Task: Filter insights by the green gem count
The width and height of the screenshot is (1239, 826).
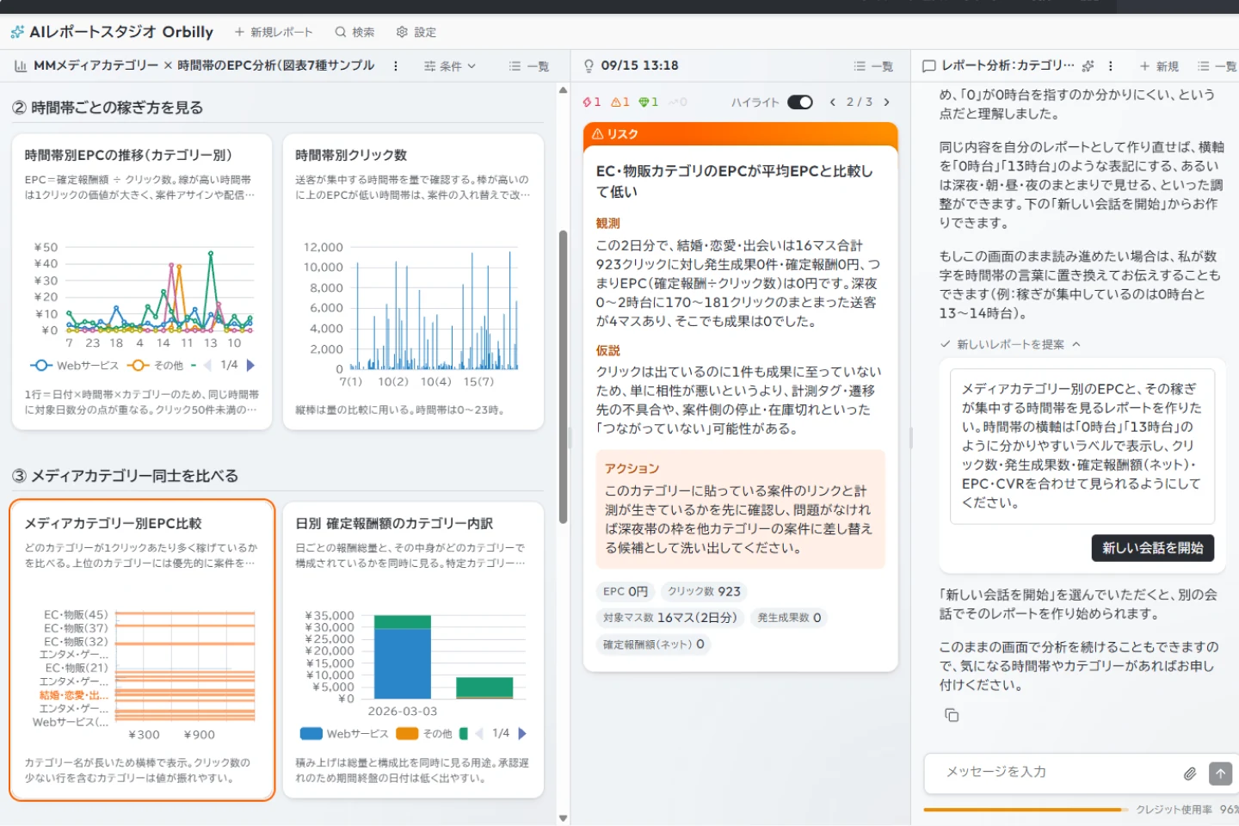Action: click(x=648, y=102)
